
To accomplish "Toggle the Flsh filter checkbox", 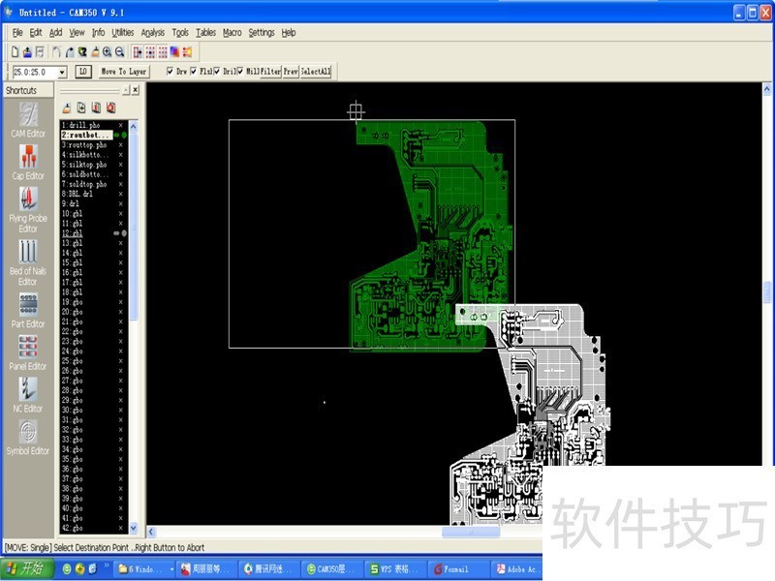I will (194, 72).
